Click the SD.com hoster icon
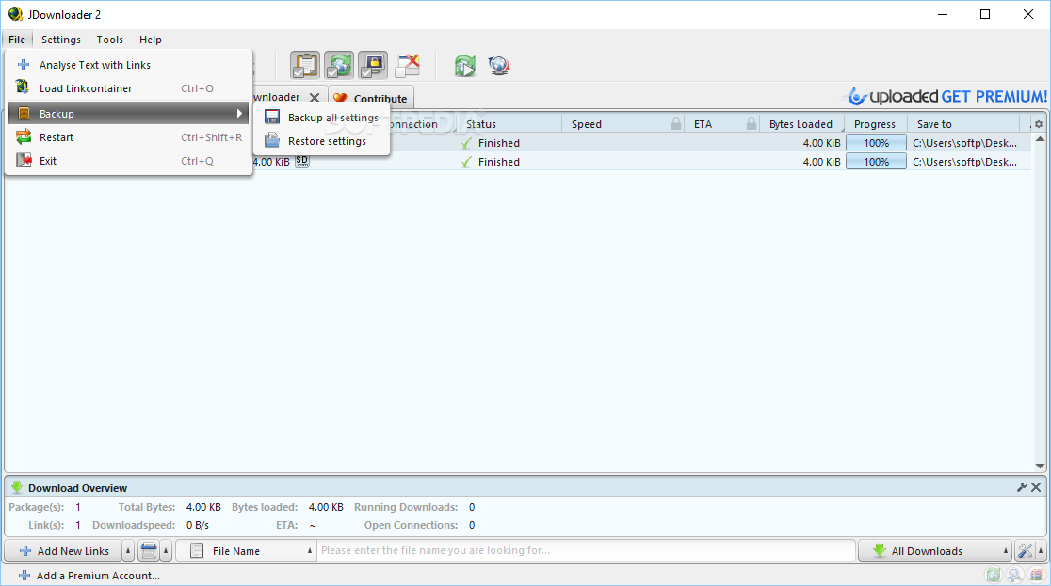This screenshot has height=586, width=1051. click(302, 162)
